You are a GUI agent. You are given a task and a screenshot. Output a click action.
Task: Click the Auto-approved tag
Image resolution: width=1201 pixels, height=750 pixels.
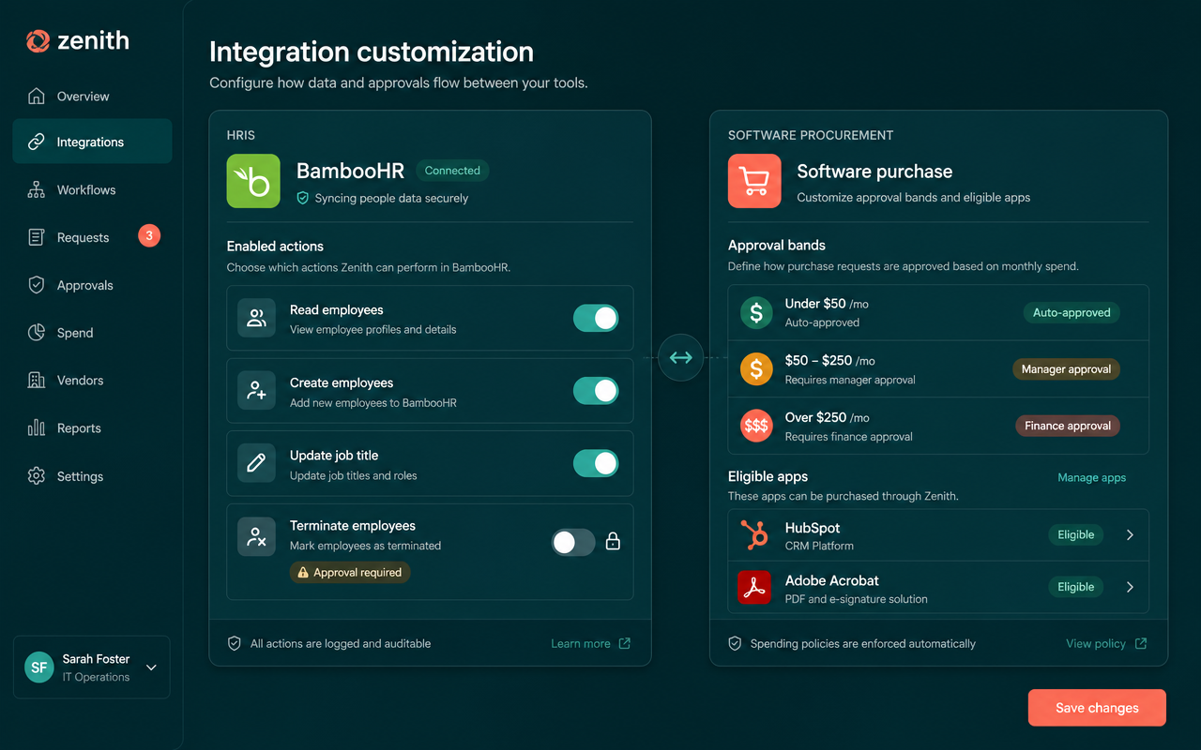click(1072, 312)
